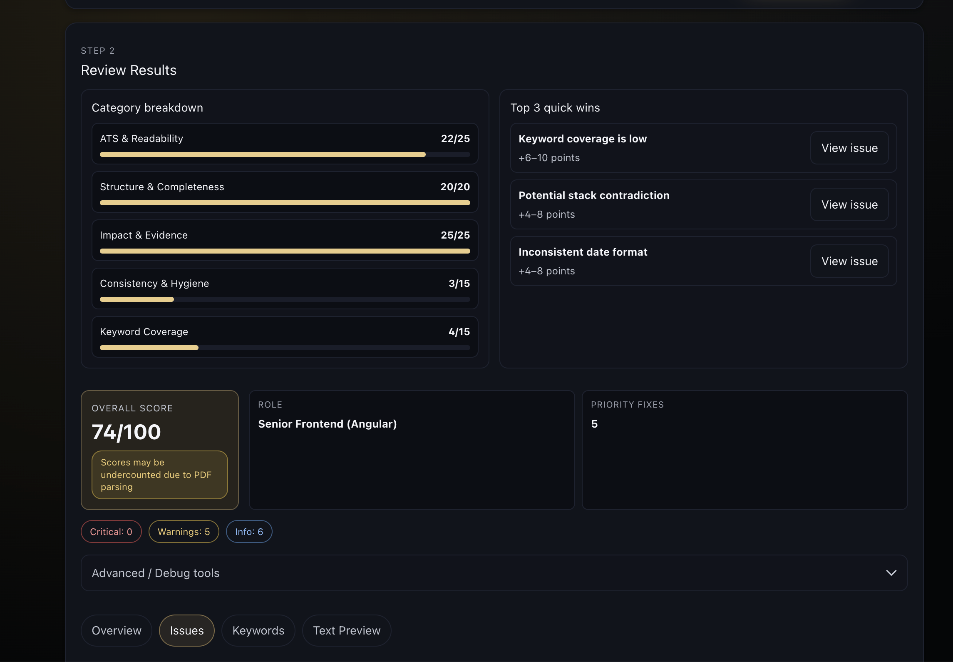The width and height of the screenshot is (953, 662).
Task: Click the Structure & Completeness score
Action: 455,187
